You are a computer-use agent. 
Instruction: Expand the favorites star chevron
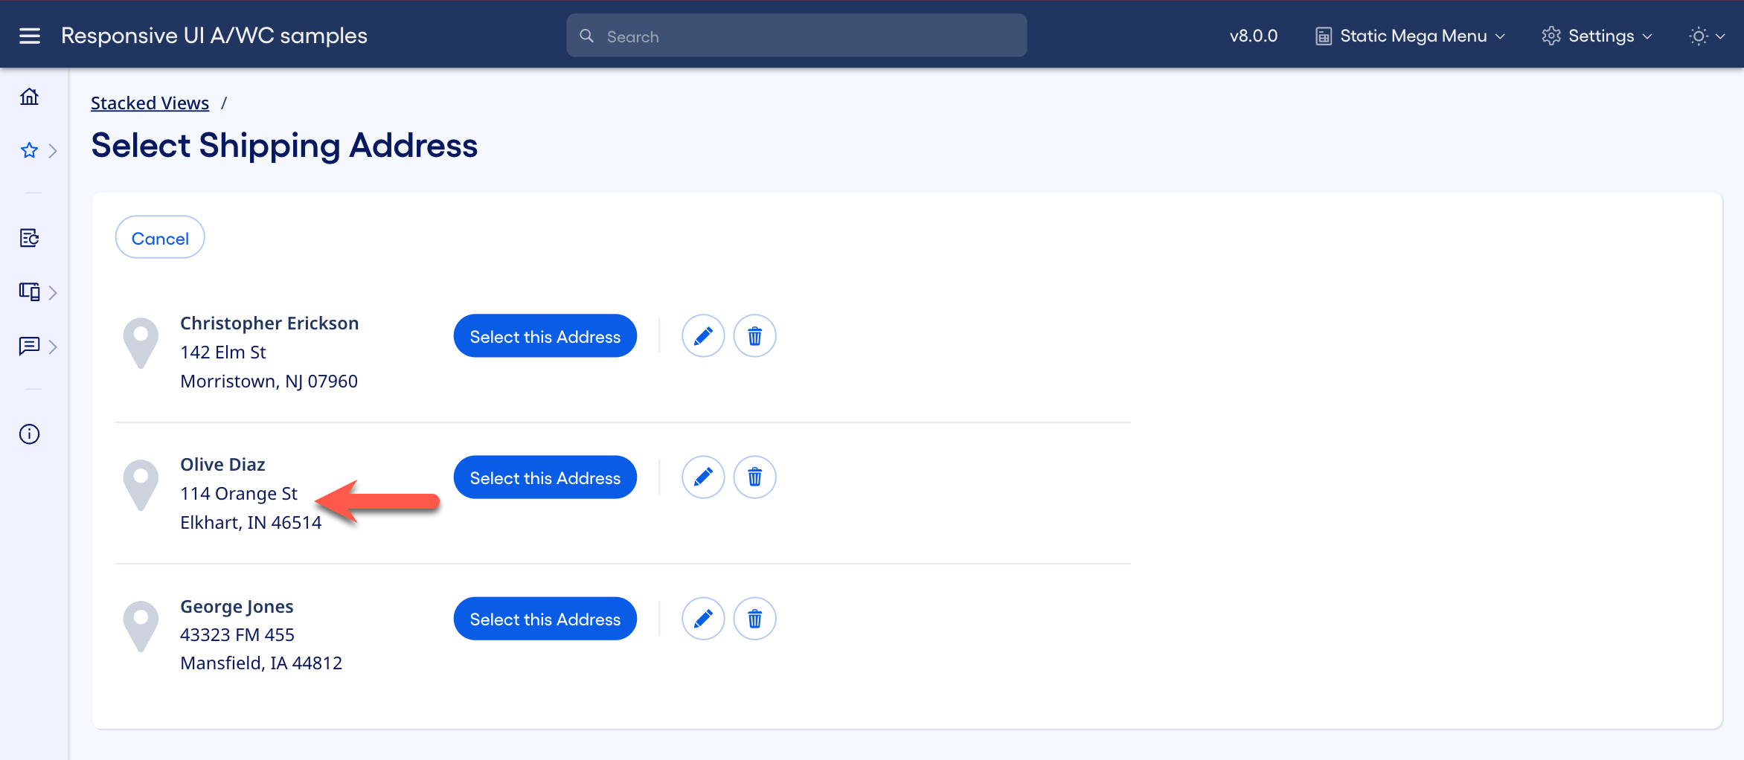click(53, 150)
